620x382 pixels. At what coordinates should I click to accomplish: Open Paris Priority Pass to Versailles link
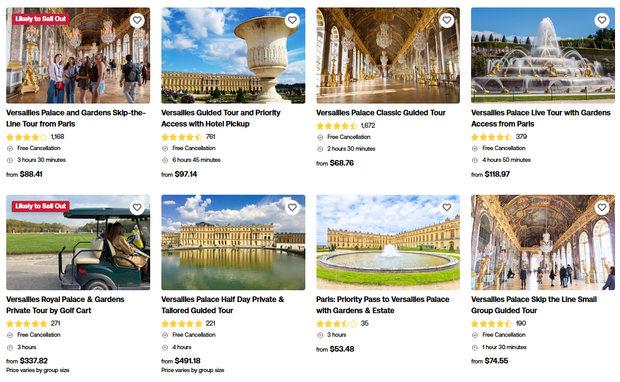pyautogui.click(x=382, y=304)
